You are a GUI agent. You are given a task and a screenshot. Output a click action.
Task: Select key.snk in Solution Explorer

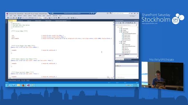point(123,56)
